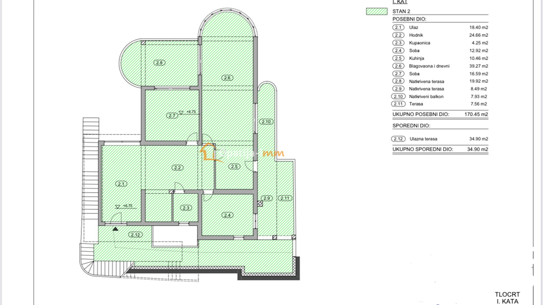The image size is (543, 305).
Task: Click the UKUPNO POSEBNI DIO total 170.45 m2
Action: (420, 114)
